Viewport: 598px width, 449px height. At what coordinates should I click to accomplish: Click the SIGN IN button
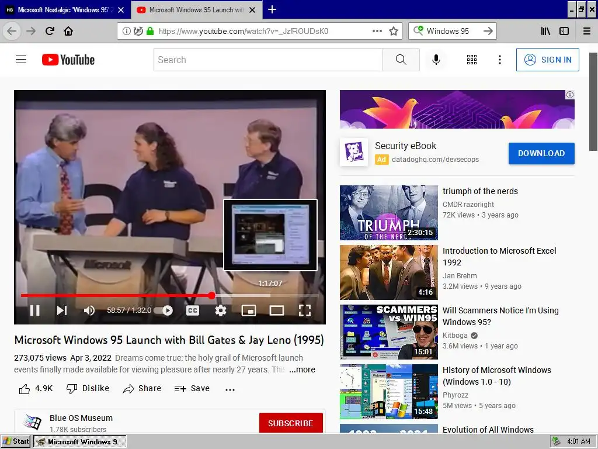547,60
